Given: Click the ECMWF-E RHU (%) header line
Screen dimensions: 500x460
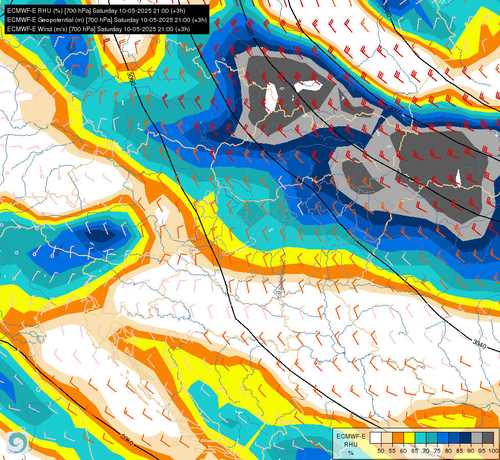Looking at the screenshot, I should coord(96,11).
